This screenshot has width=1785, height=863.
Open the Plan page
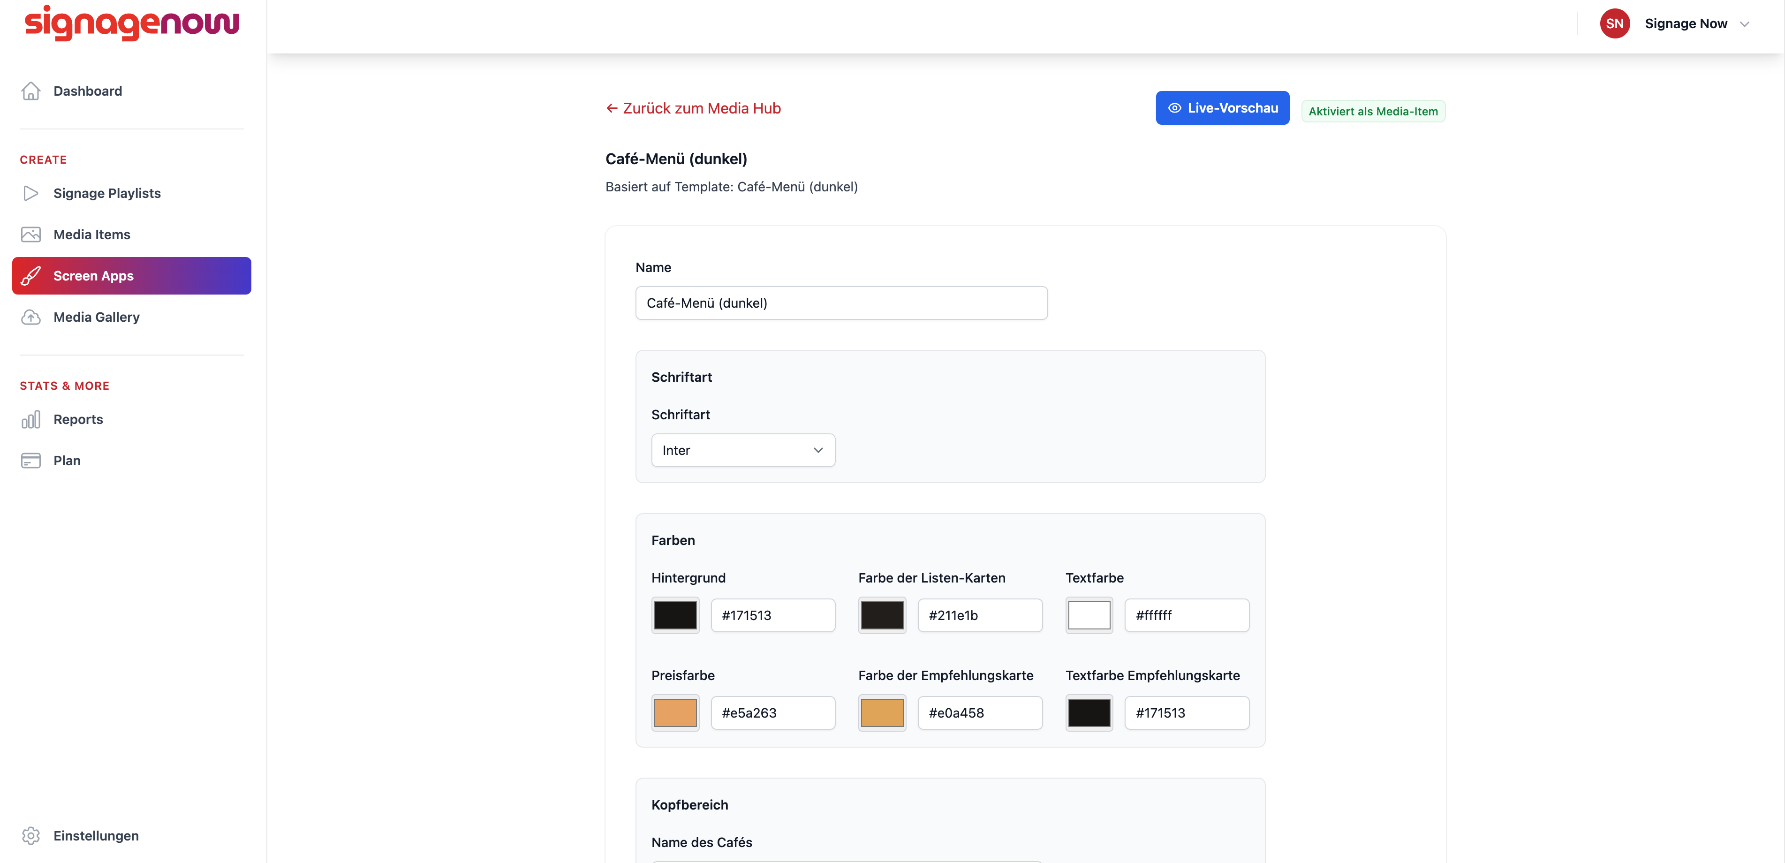tap(132, 460)
